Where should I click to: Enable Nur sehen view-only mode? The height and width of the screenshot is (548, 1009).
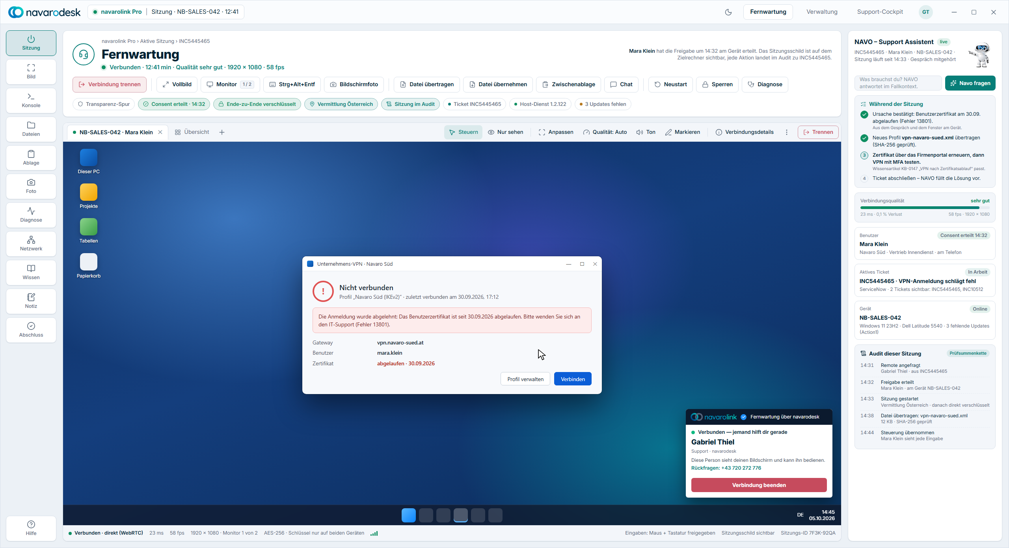506,132
